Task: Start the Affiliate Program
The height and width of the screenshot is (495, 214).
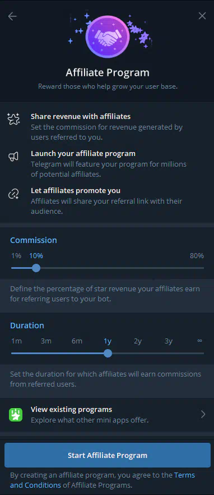Action: pos(108,455)
